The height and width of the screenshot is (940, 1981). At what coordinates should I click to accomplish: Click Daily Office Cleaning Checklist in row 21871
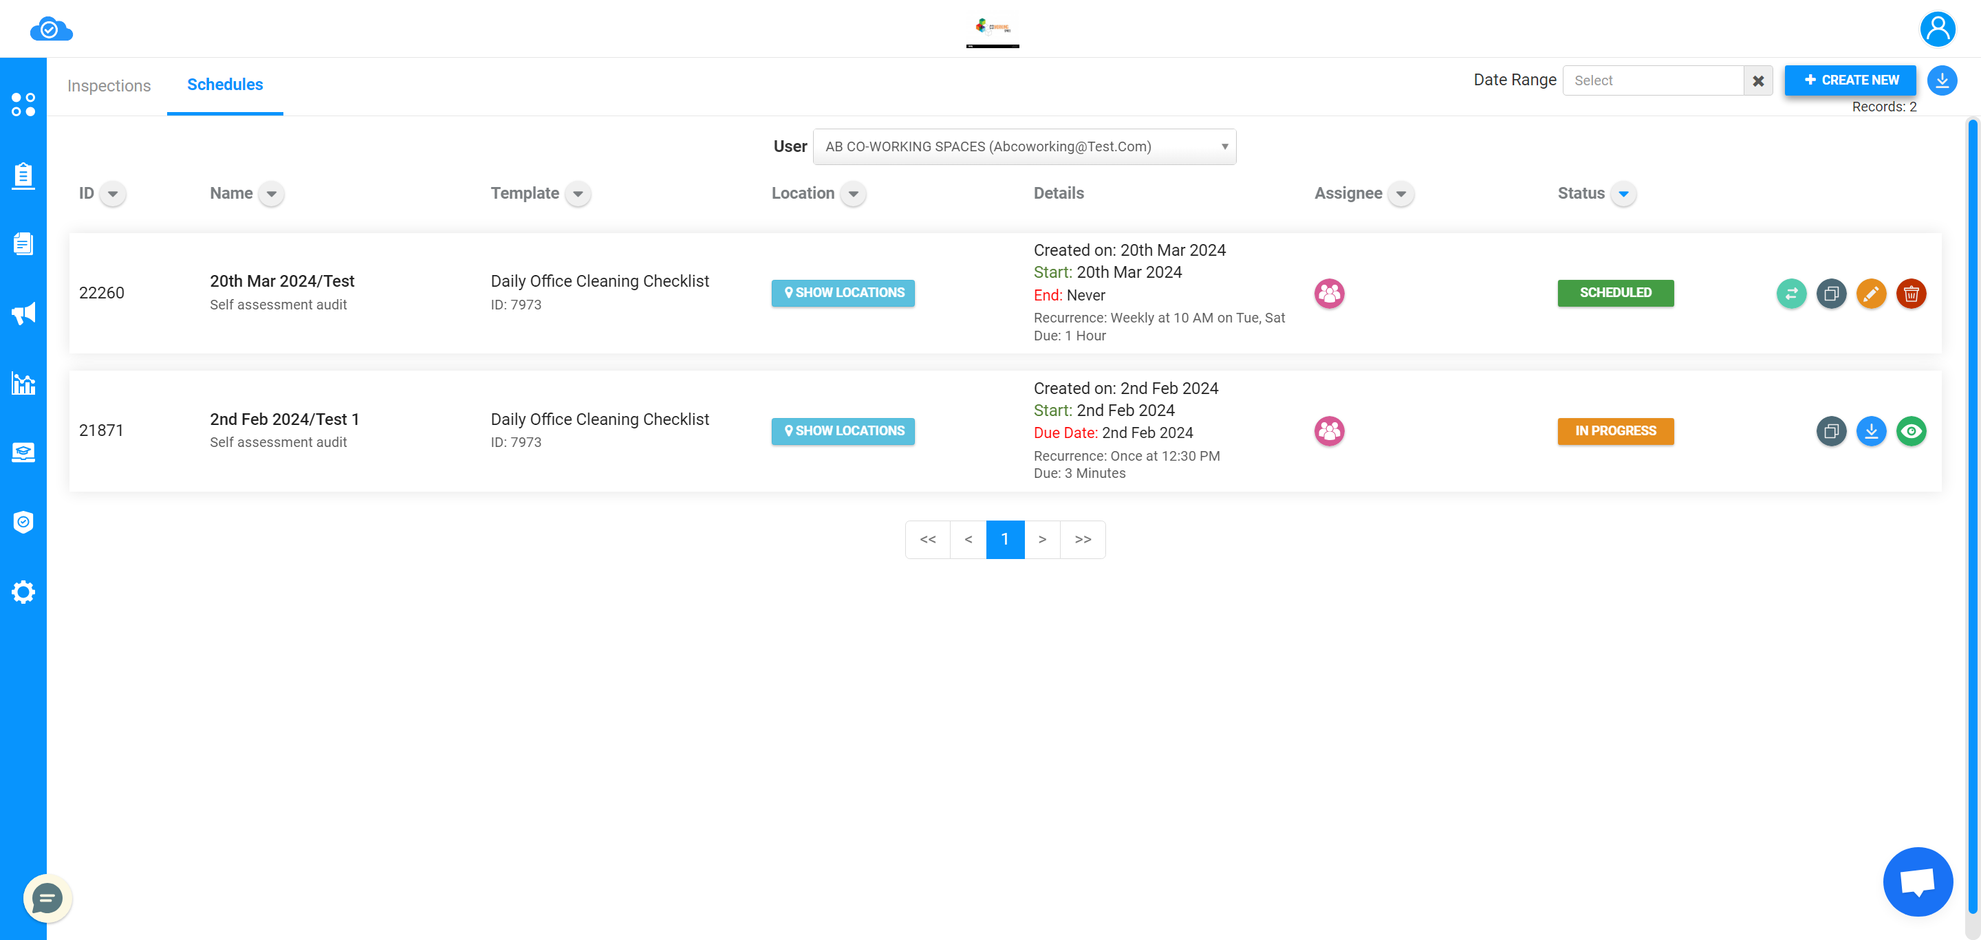point(600,419)
